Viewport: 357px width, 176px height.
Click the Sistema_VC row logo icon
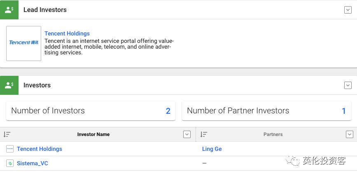(x=10, y=163)
